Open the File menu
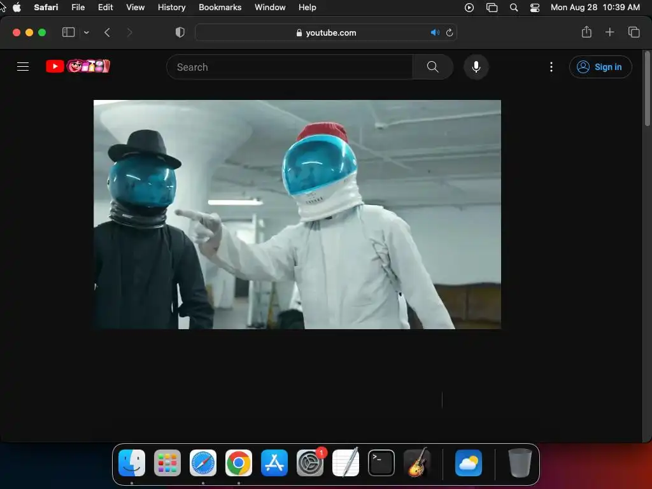The width and height of the screenshot is (652, 489). [78, 8]
